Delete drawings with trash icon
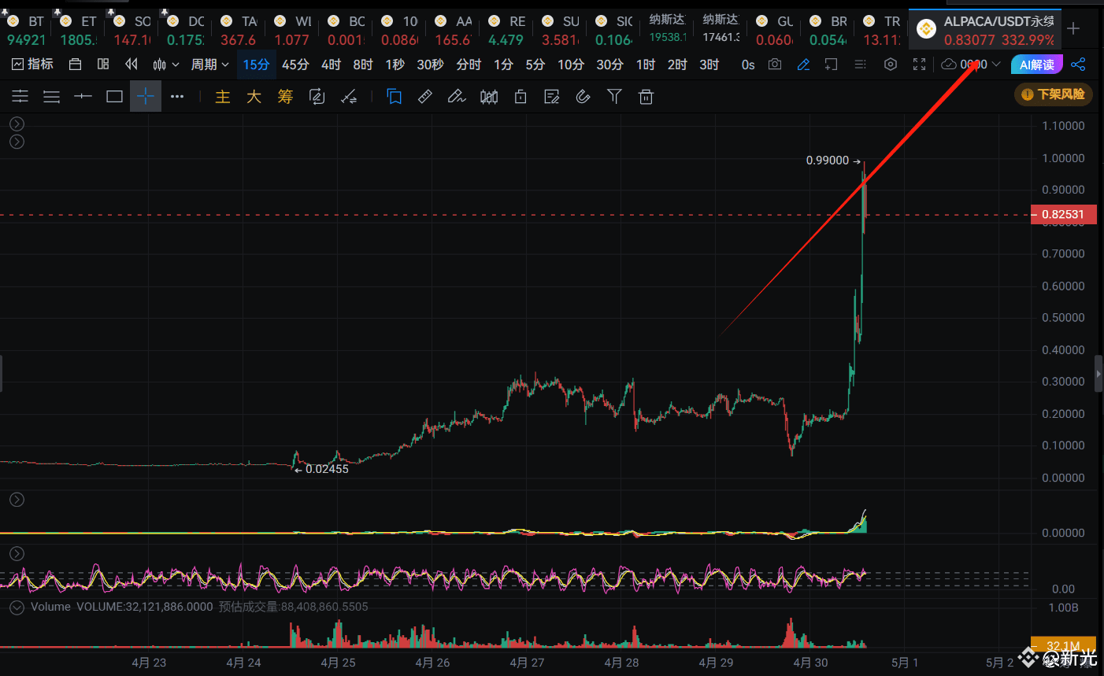This screenshot has height=676, width=1104. tap(646, 97)
